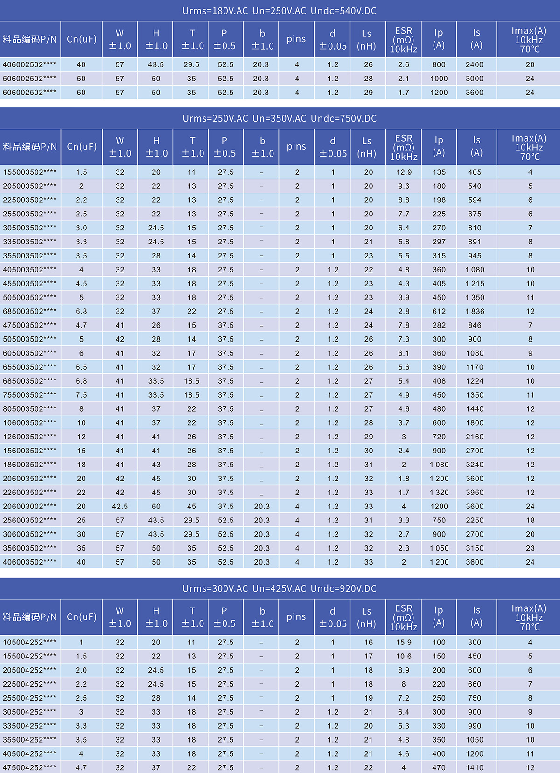
Task: Select part number 506002502****
Action: point(29,79)
